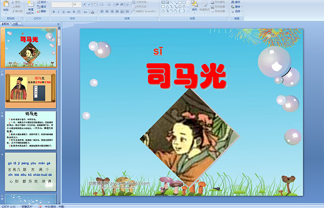
Task: Select the Arrow line shape
Action: coord(175,2)
